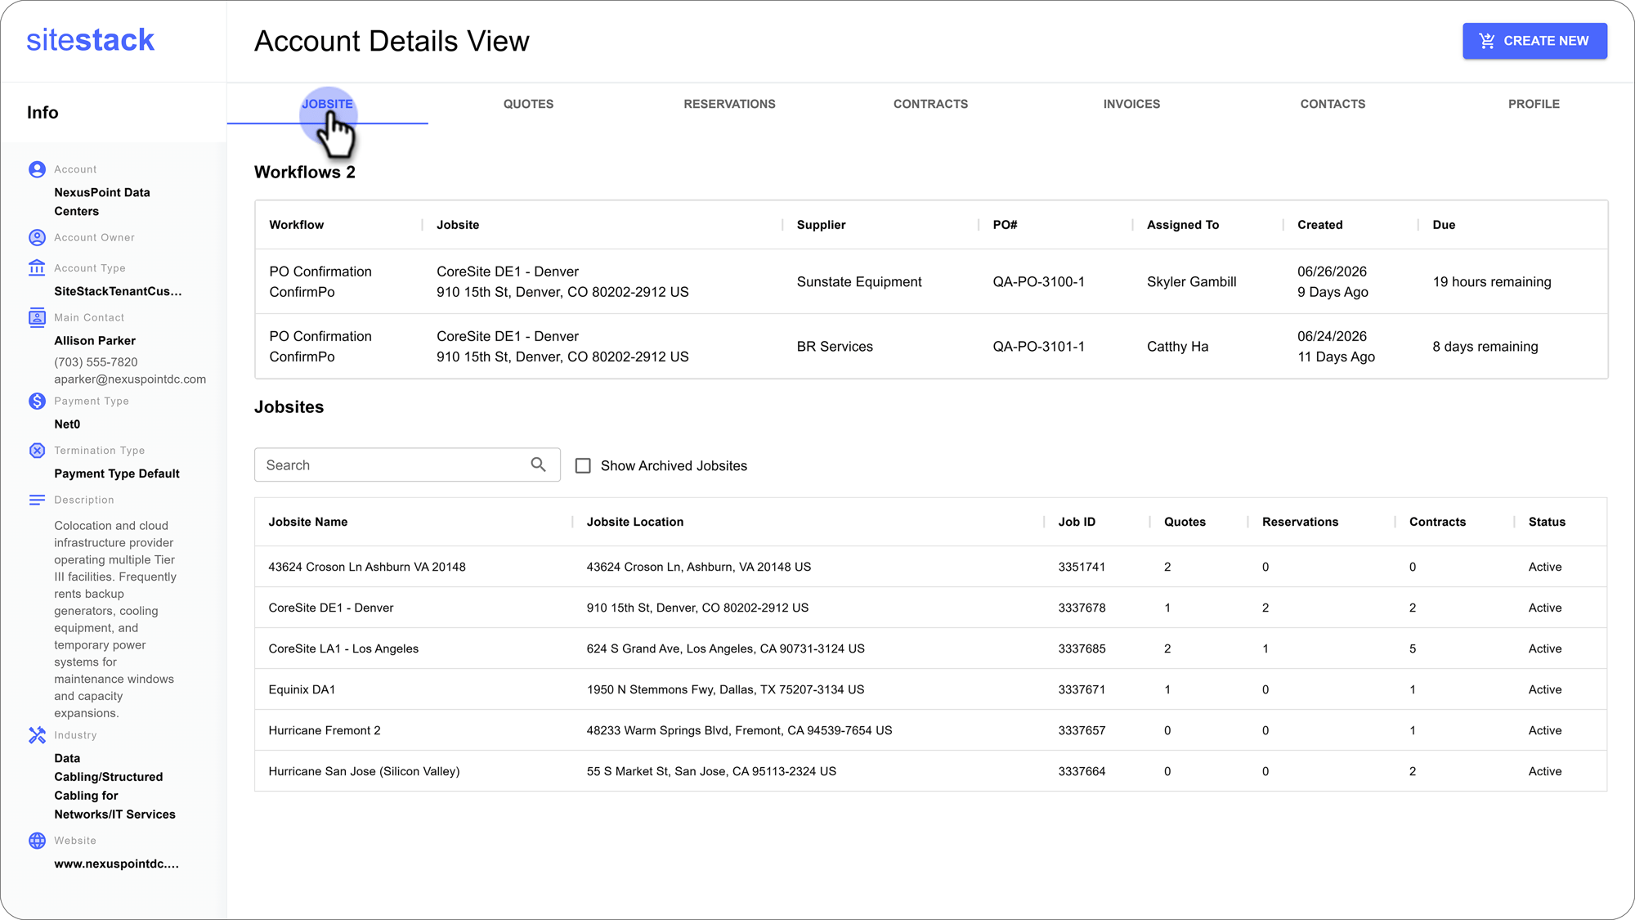Click the Account person icon in Info sidebar
This screenshot has height=920, width=1635.
click(x=37, y=169)
